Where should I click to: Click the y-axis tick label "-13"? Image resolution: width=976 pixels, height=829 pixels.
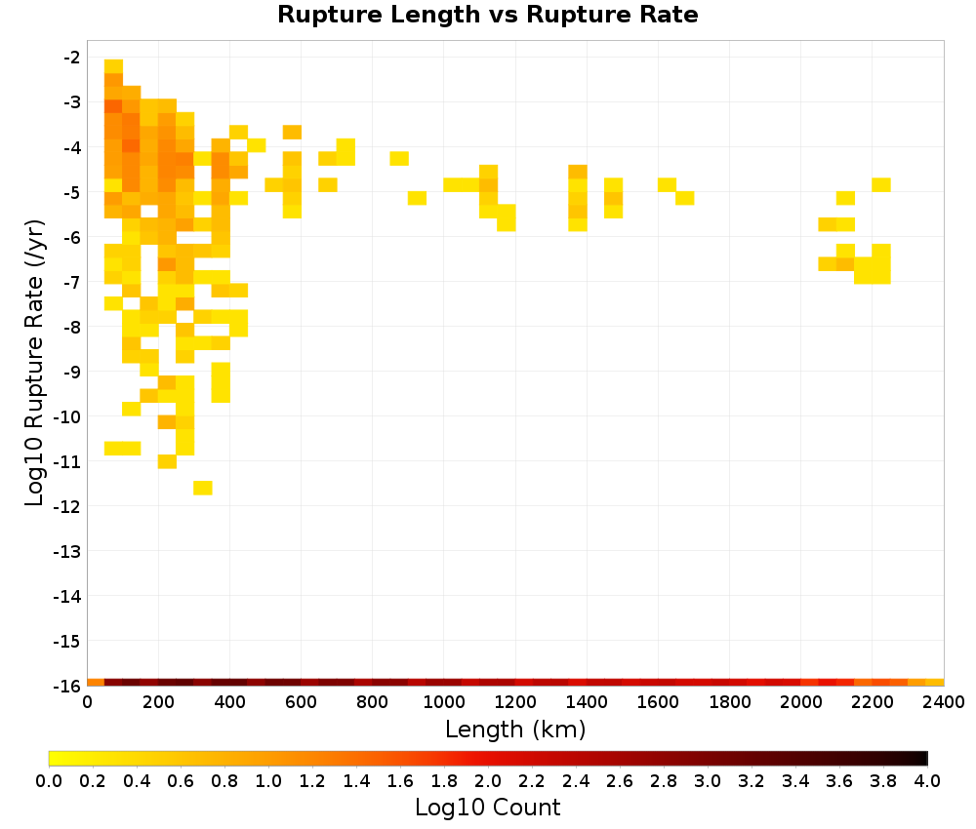click(x=67, y=551)
